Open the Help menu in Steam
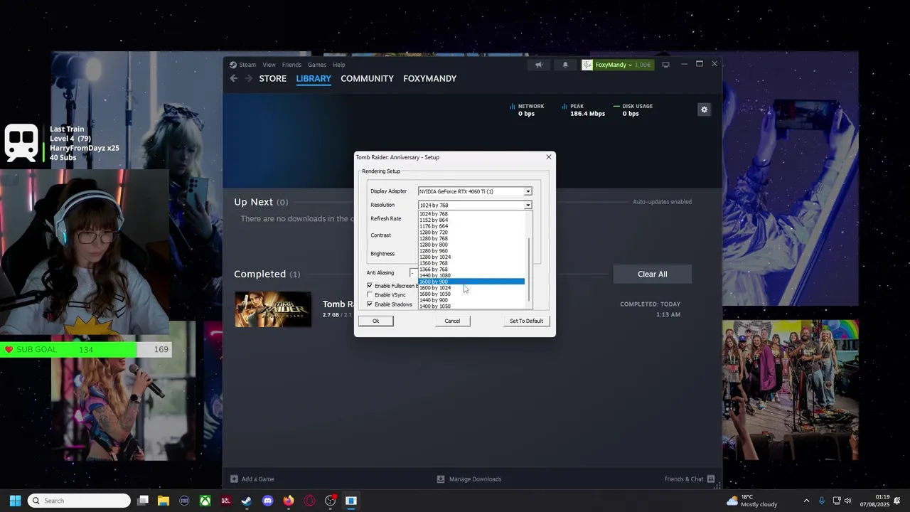Image resolution: width=910 pixels, height=512 pixels. 339,65
